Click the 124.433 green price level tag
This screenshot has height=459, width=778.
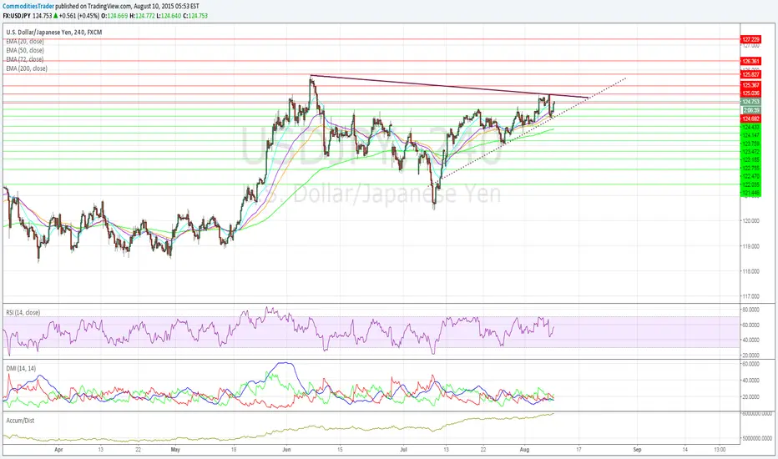point(750,127)
